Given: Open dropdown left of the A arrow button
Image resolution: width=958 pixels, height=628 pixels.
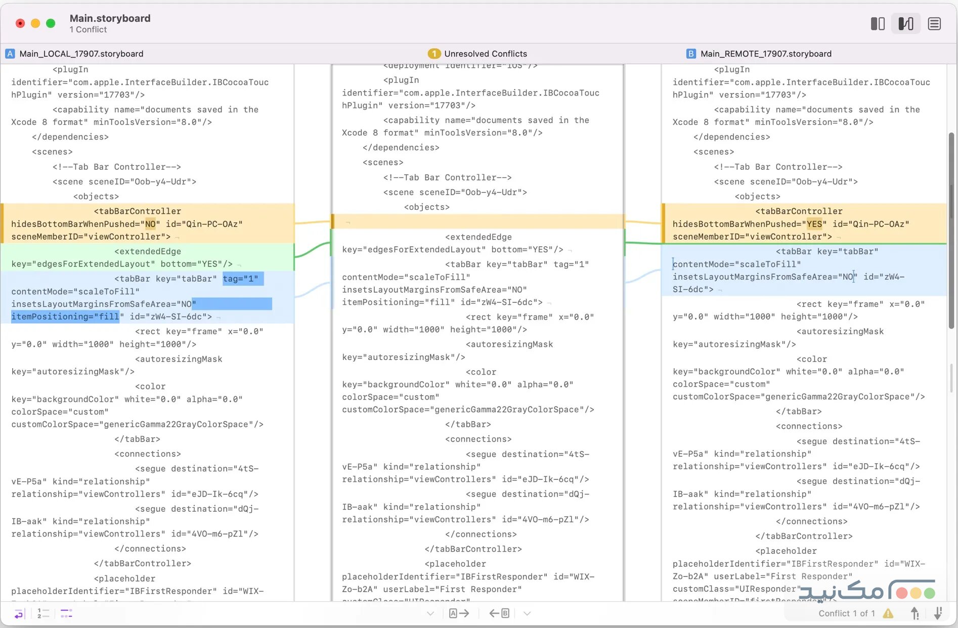Looking at the screenshot, I should point(430,613).
